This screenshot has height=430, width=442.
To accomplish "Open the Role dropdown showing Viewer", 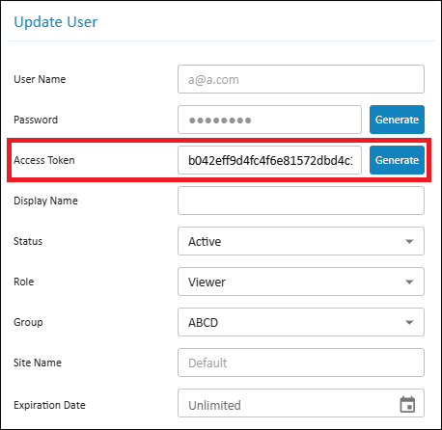I will (x=301, y=282).
